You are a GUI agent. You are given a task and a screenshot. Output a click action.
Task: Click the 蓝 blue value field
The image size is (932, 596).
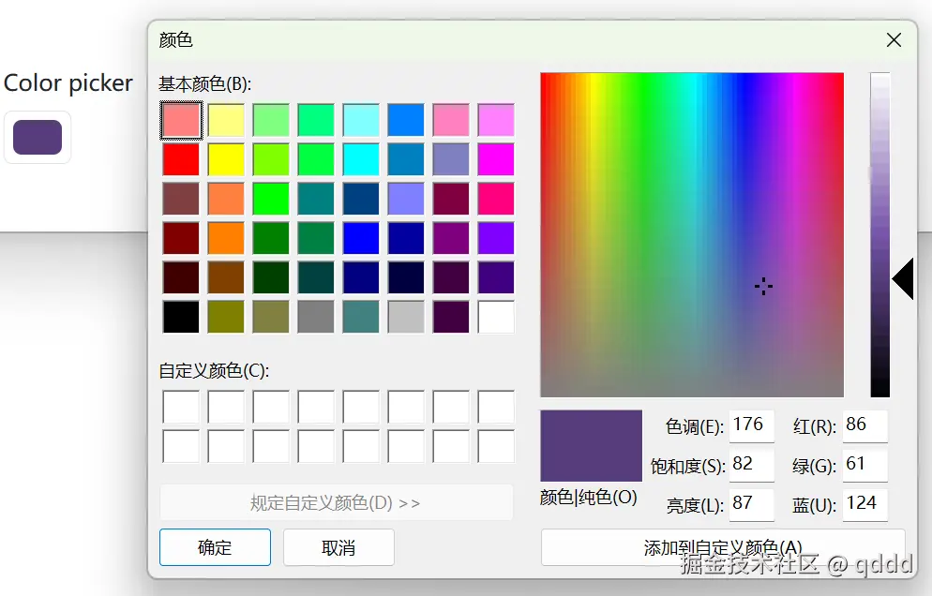(864, 504)
